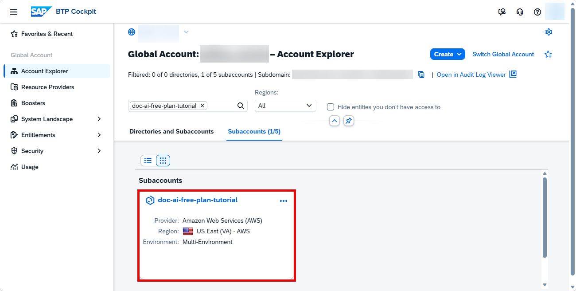The width and height of the screenshot is (576, 291).
Task: Click the tile list scrollbar down arrow
Action: coord(545,285)
